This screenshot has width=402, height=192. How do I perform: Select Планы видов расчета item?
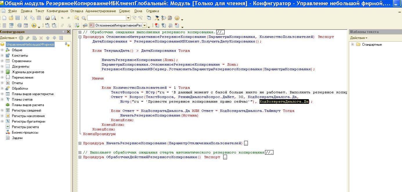(28, 105)
